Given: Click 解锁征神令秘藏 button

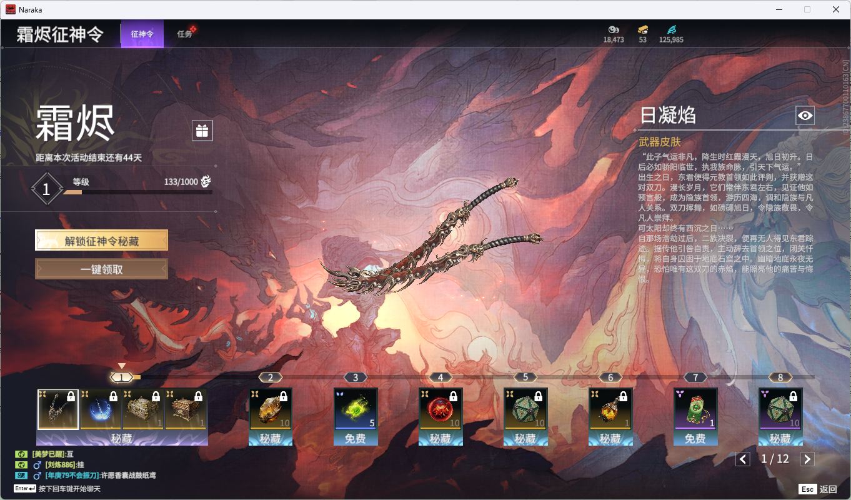Looking at the screenshot, I should [x=101, y=241].
